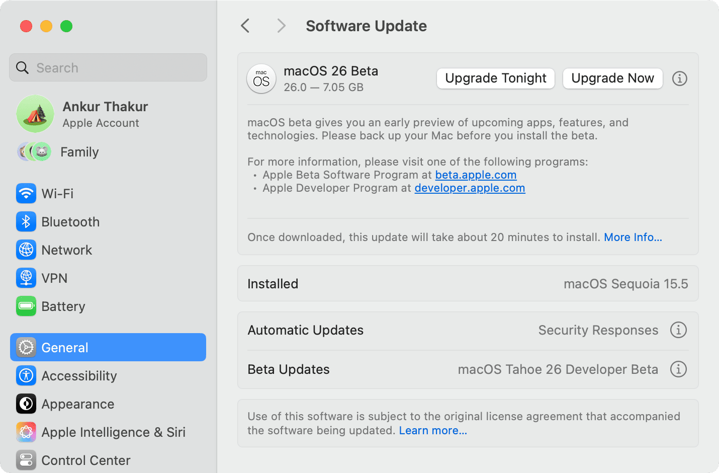This screenshot has height=473, width=719.
Task: Go forward with the right chevron
Action: click(x=281, y=26)
